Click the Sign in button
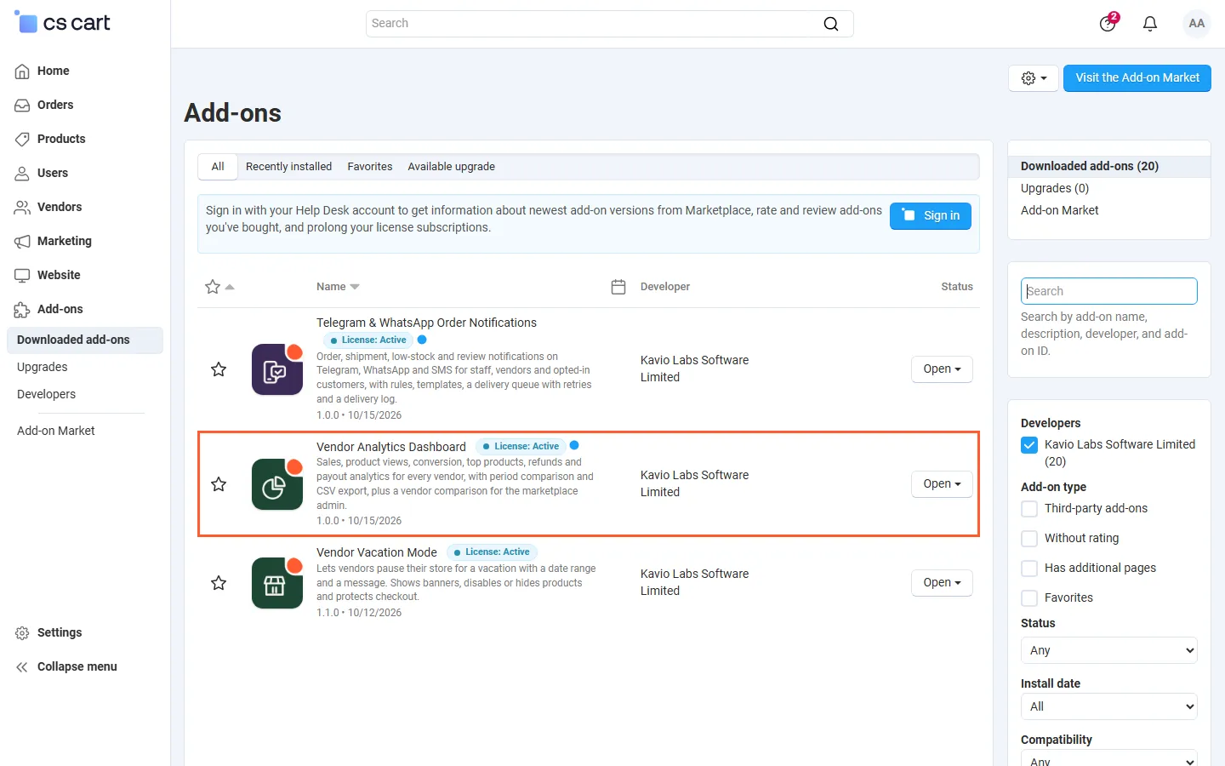 [x=931, y=216]
